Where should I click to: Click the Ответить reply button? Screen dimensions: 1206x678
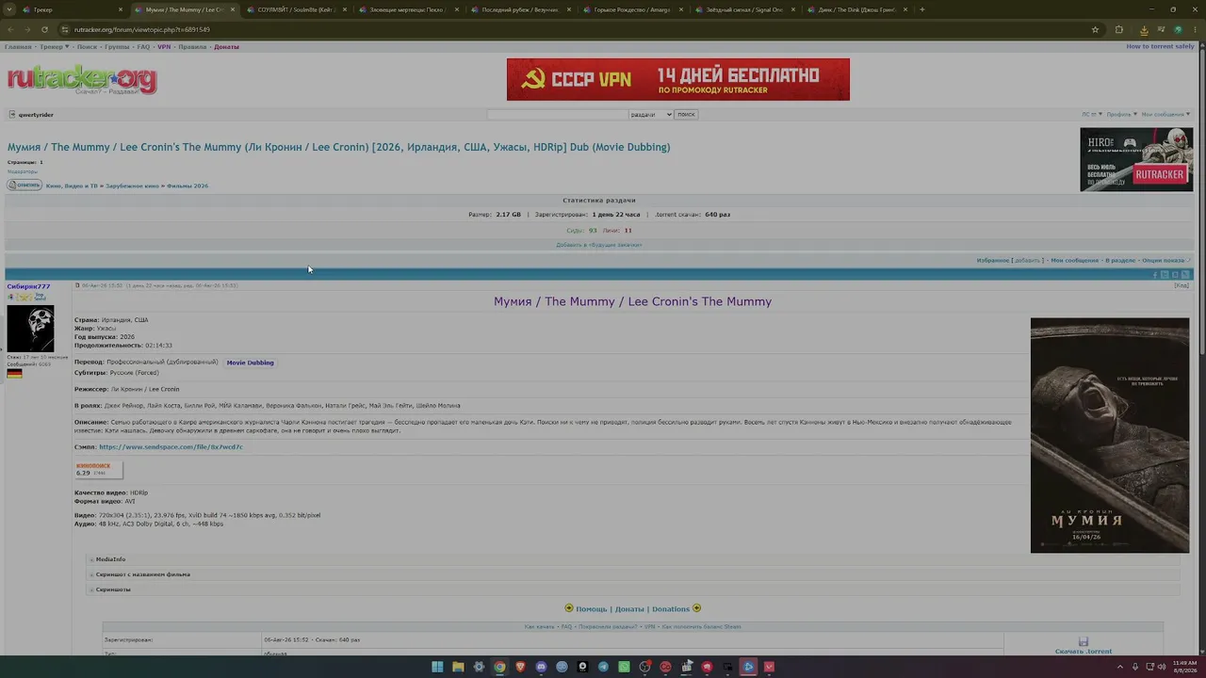coord(24,185)
